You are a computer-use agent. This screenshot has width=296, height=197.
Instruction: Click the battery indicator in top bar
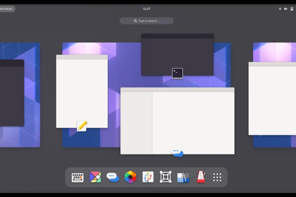(292, 9)
